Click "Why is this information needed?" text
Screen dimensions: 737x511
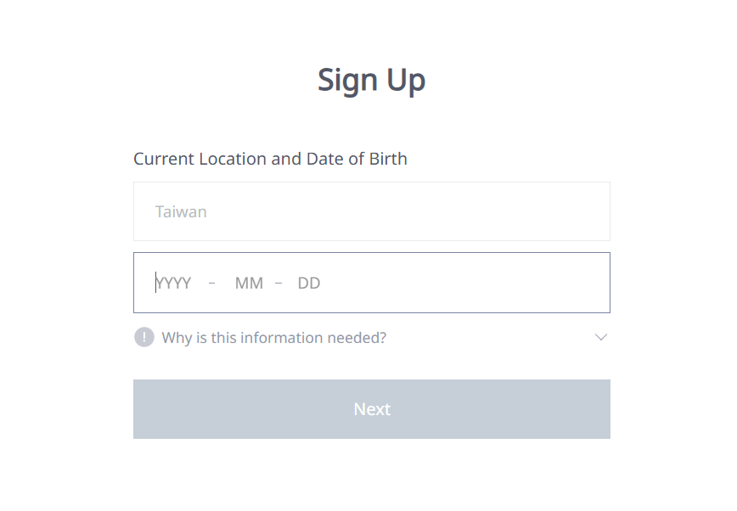273,338
